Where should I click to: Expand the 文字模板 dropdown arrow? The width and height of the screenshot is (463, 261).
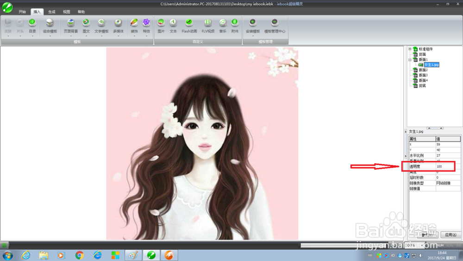coord(101,36)
